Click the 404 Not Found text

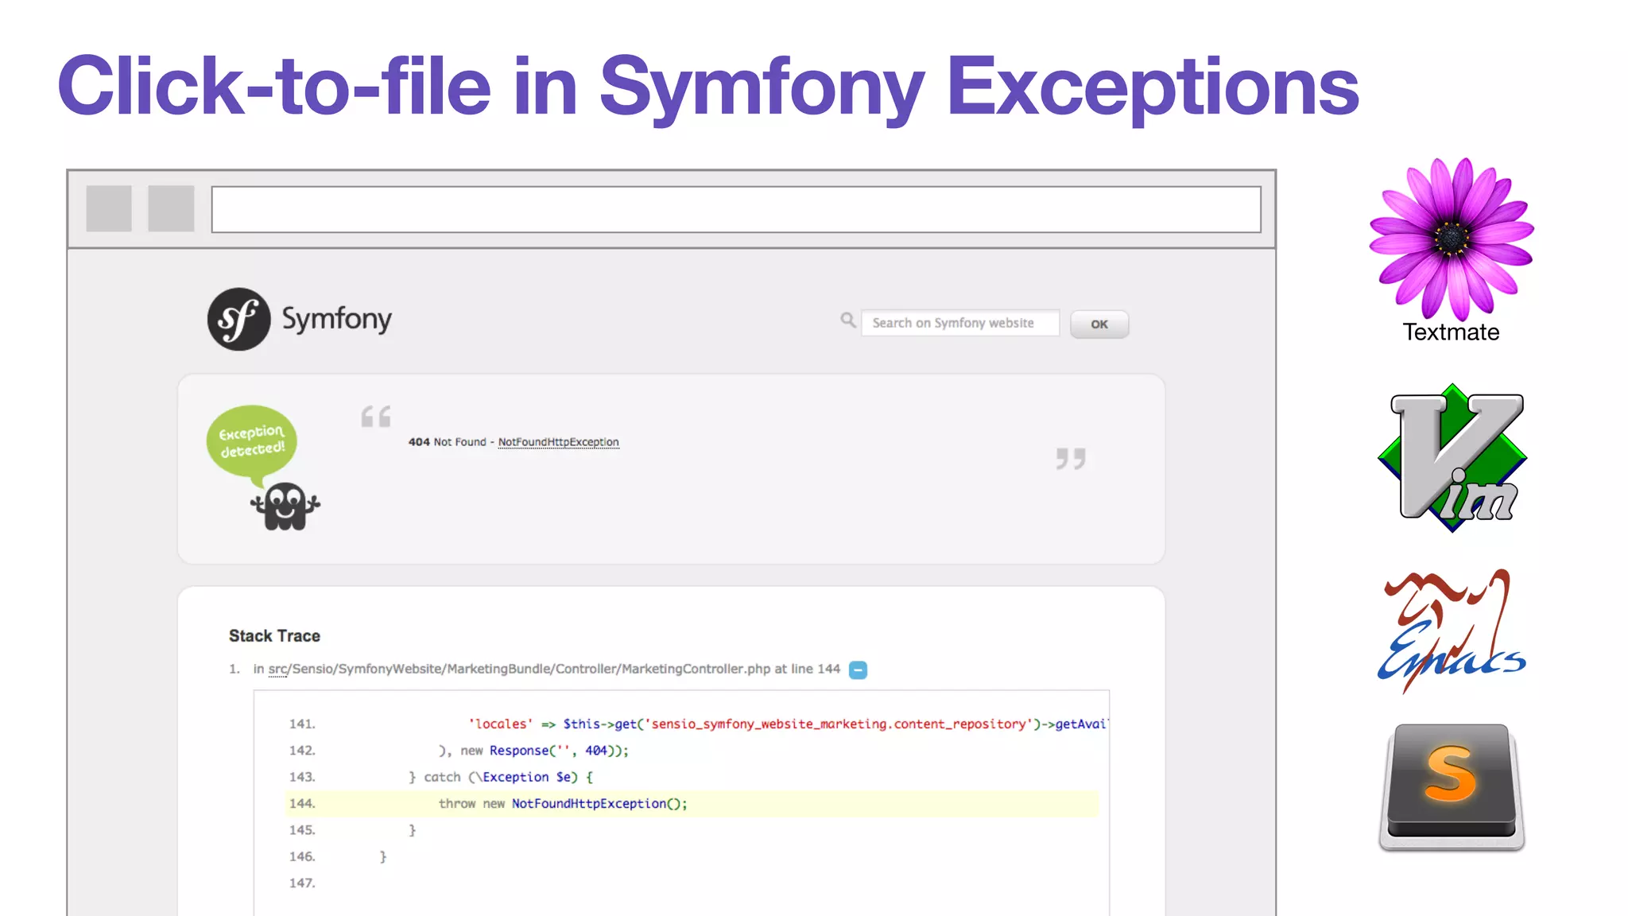pos(447,442)
